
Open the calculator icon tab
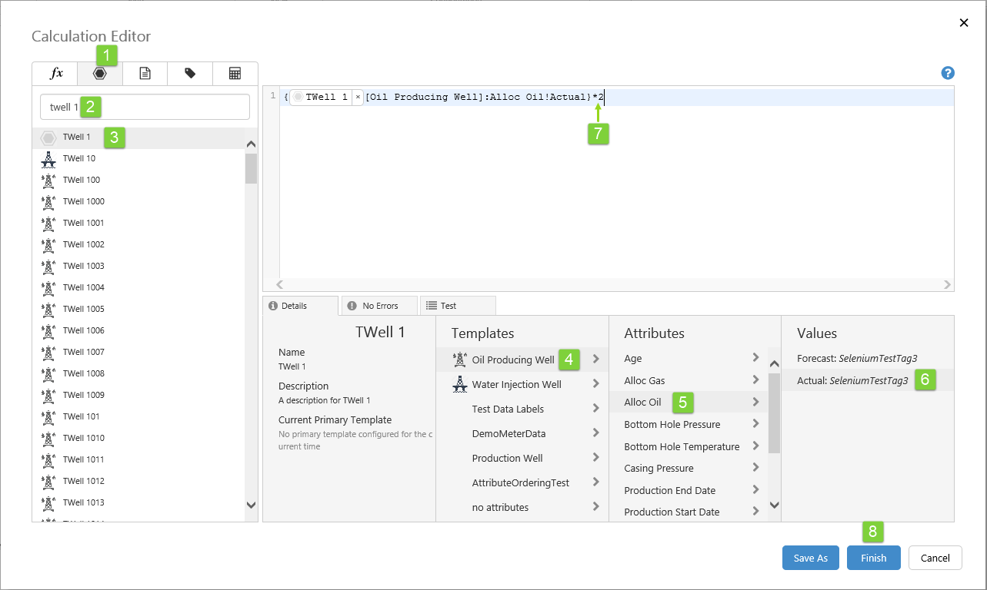(235, 74)
